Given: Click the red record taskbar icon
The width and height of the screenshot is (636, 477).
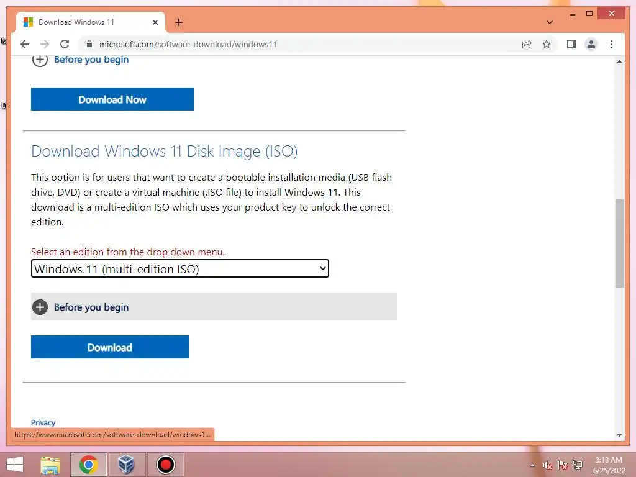Looking at the screenshot, I should (x=165, y=465).
